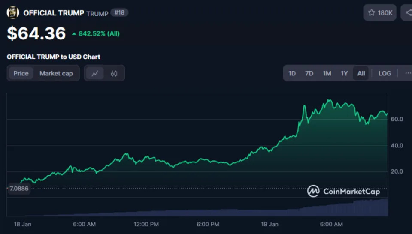412x234 pixels.
Task: Click the 20.0 y-axis label
Action: click(397, 171)
